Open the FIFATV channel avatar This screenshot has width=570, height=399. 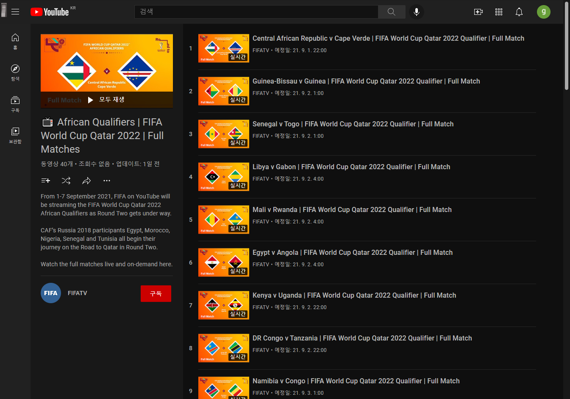(51, 293)
